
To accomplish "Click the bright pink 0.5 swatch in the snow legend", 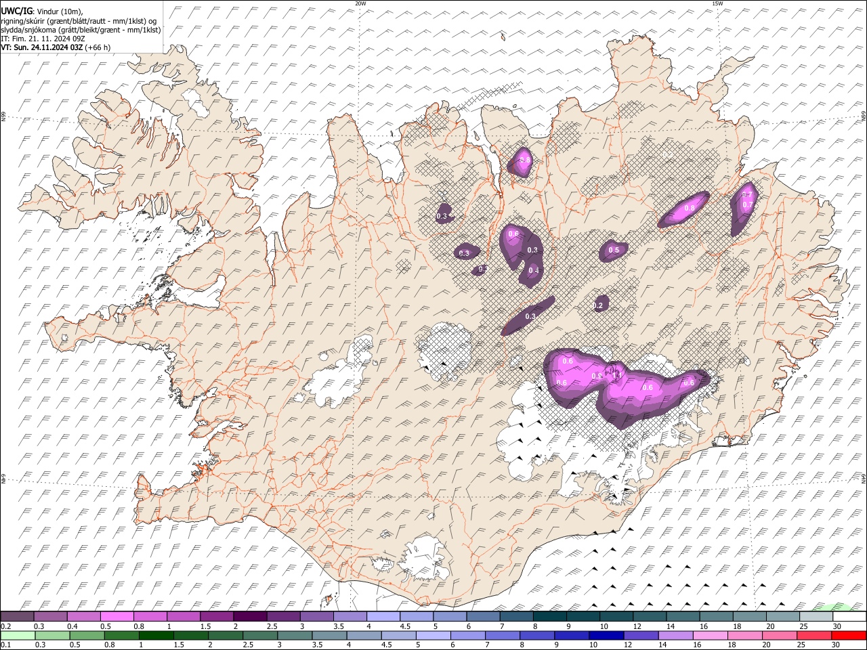I will click(117, 617).
